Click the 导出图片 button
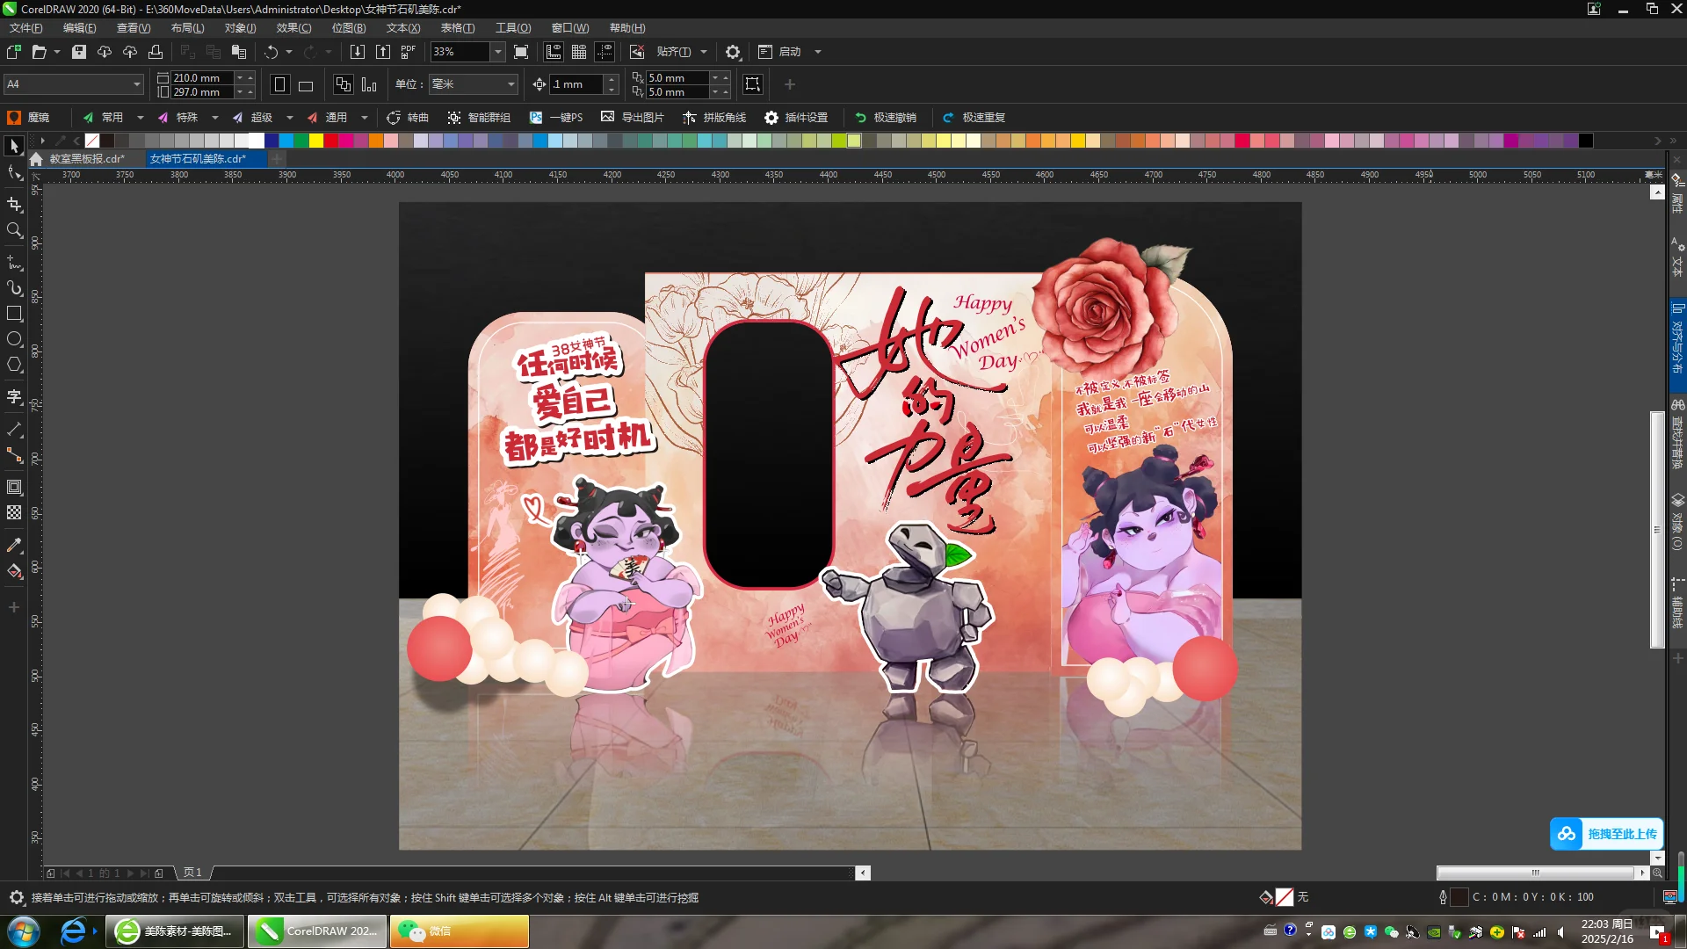This screenshot has width=1687, height=949. pos(633,118)
